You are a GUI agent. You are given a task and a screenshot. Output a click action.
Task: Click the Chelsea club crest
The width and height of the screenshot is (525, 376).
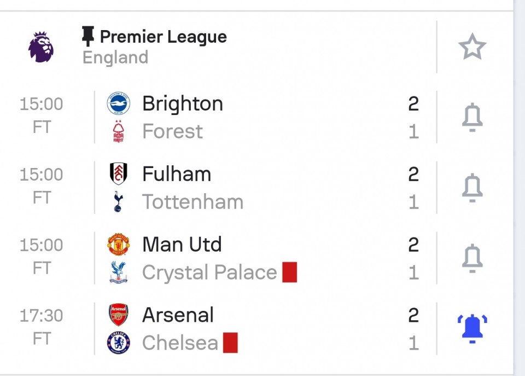pos(119,343)
